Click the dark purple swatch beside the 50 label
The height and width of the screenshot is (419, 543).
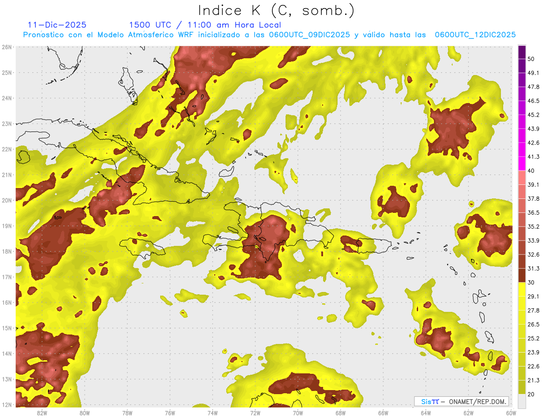tap(522, 52)
